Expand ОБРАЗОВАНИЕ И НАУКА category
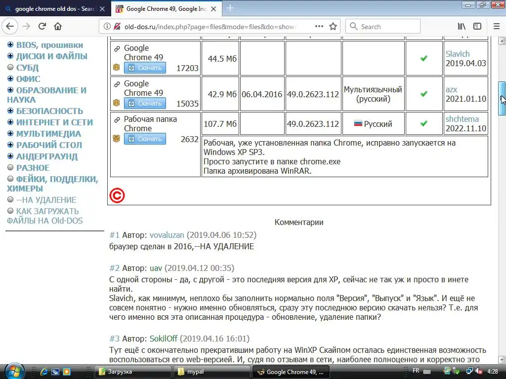The width and height of the screenshot is (506, 379). click(x=10, y=90)
